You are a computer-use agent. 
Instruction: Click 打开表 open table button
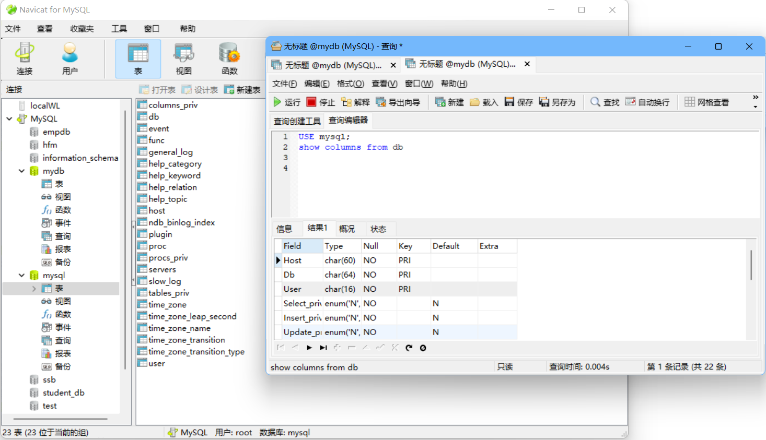[157, 90]
